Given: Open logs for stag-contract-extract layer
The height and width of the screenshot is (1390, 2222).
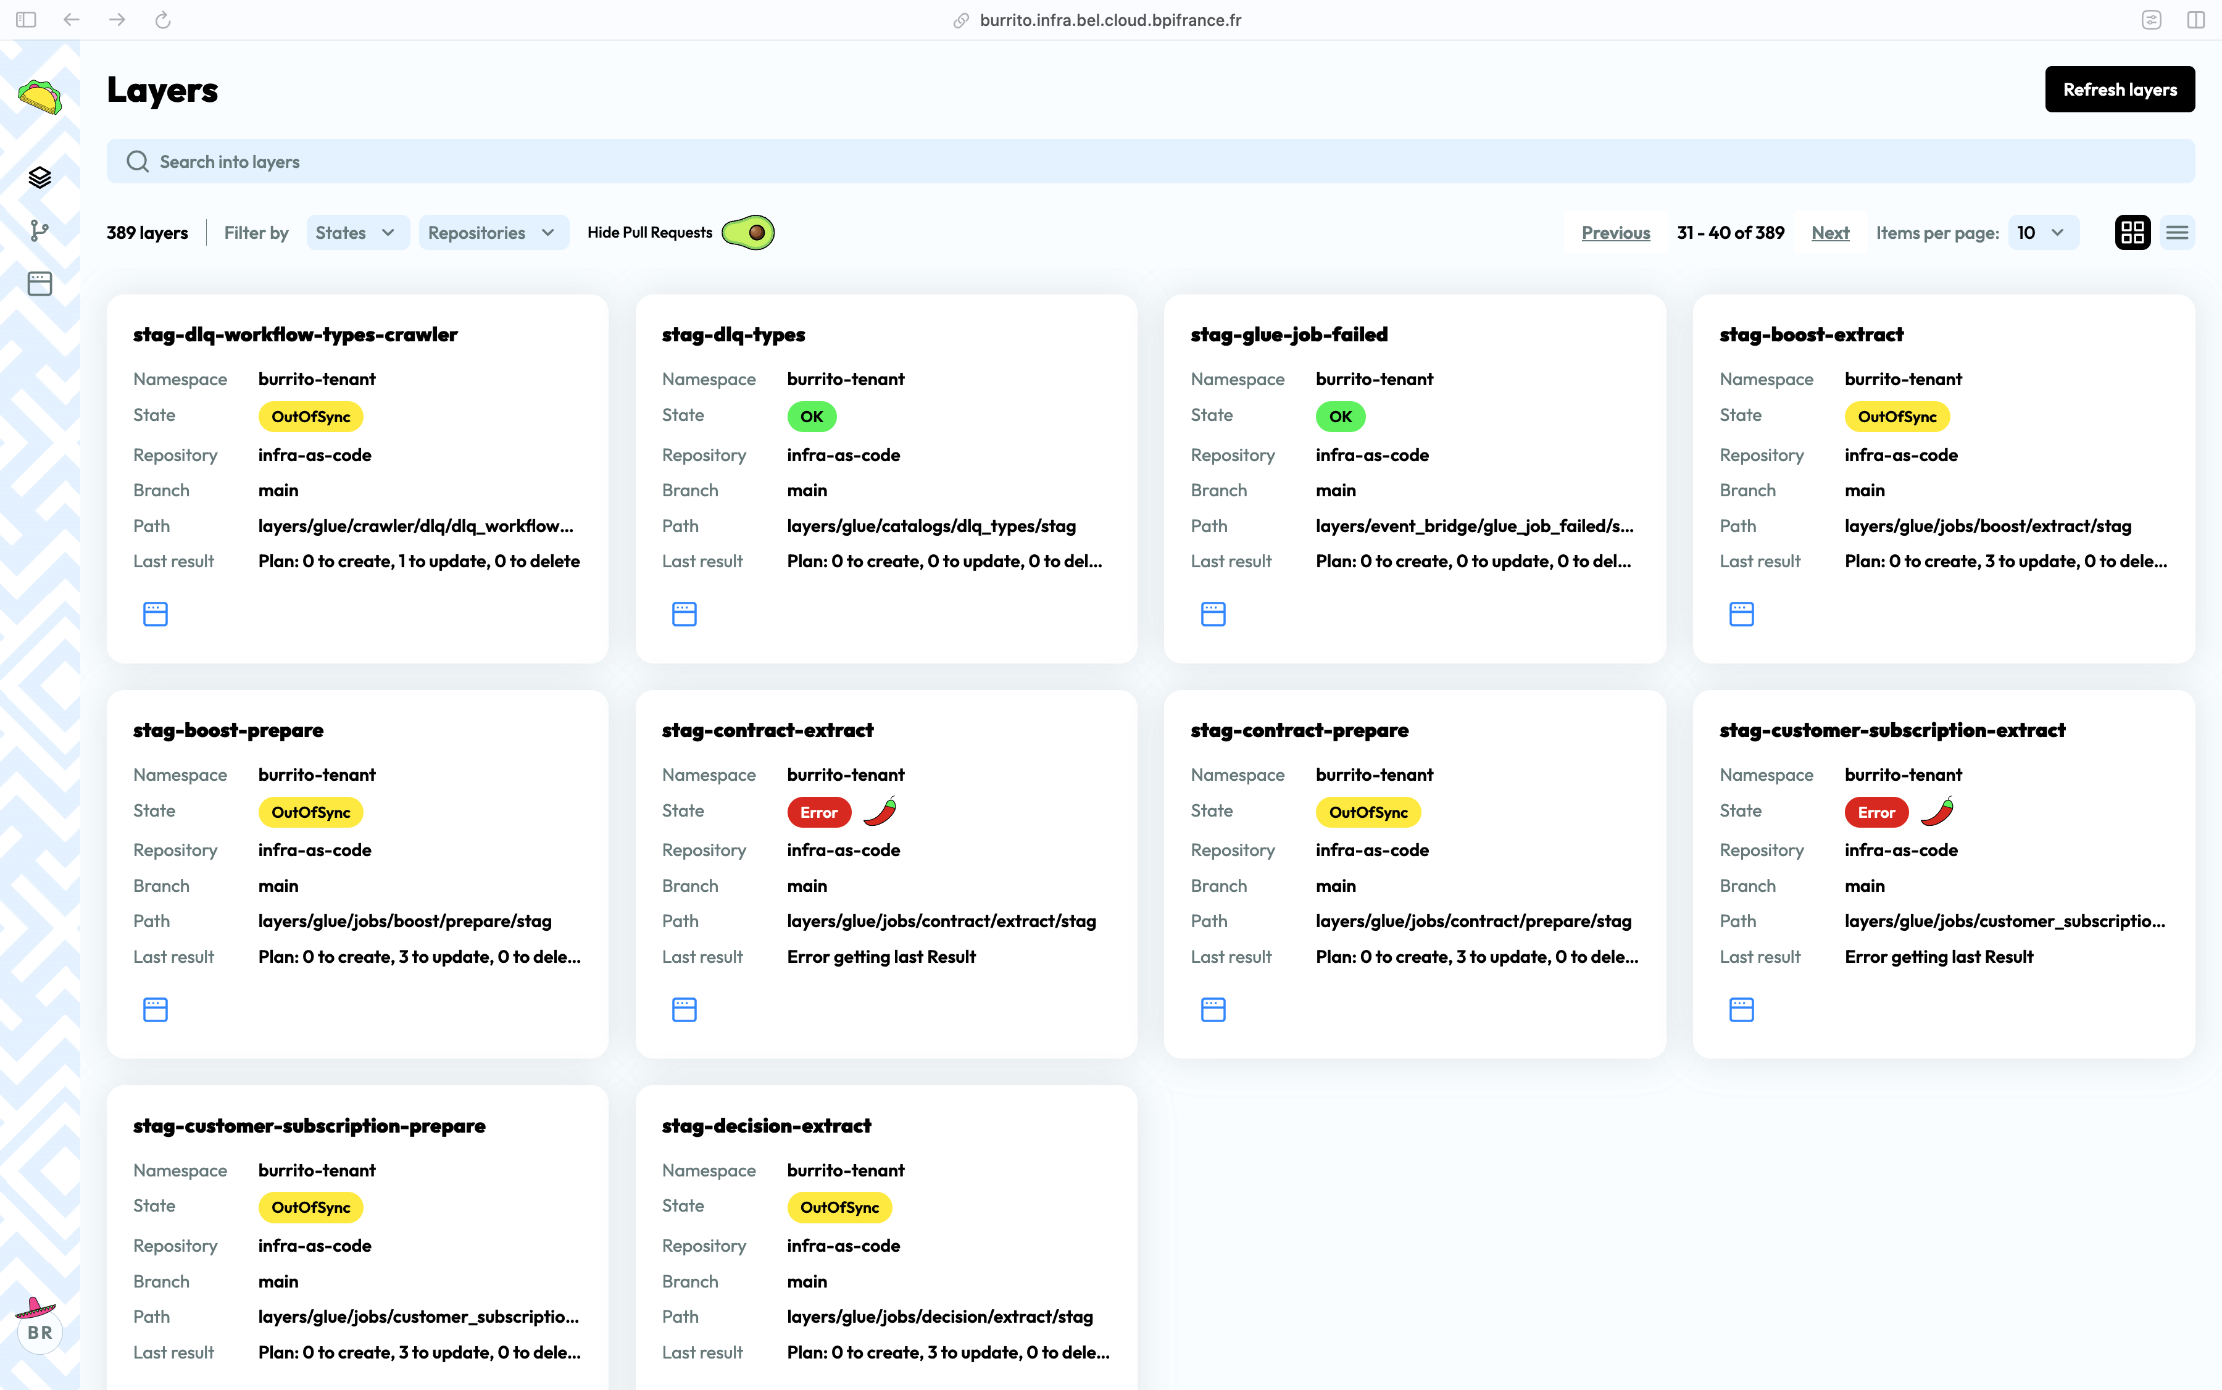Looking at the screenshot, I should (684, 1009).
